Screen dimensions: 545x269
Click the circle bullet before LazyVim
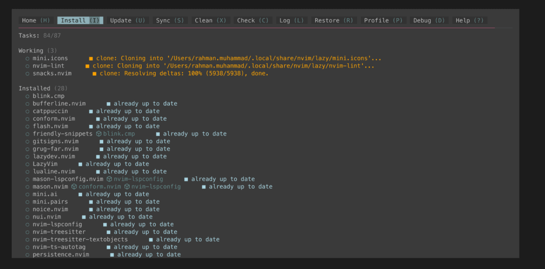click(27, 164)
